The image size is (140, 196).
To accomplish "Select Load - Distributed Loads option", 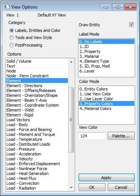I will pos(37,144).
